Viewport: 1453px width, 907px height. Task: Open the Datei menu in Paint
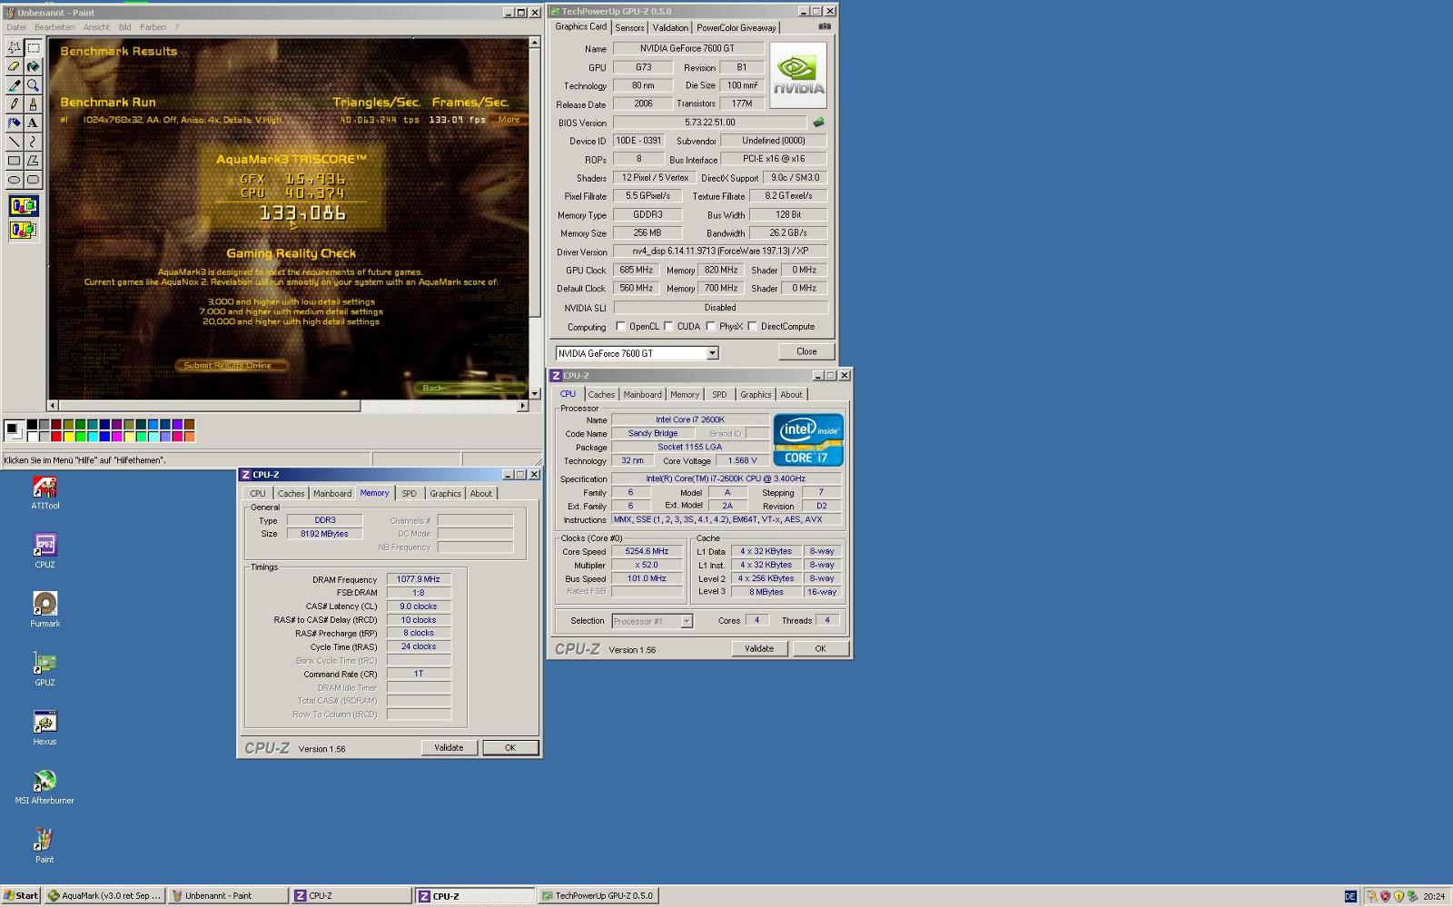click(x=16, y=27)
